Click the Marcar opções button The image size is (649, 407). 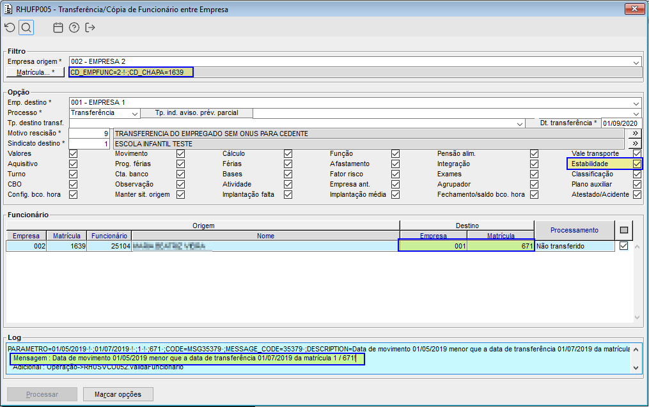point(118,394)
